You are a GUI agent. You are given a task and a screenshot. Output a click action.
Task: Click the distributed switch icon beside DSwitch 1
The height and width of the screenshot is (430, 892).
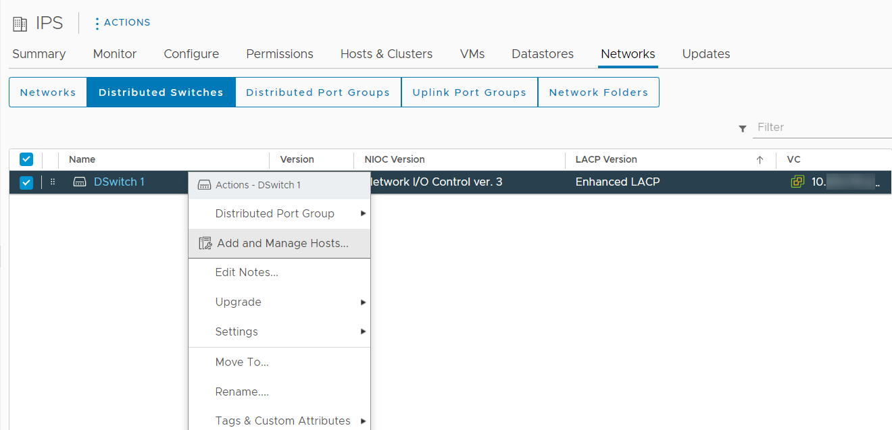80,182
